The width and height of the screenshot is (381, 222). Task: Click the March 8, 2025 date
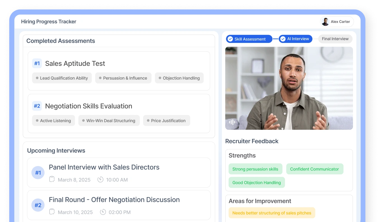pos(74,180)
